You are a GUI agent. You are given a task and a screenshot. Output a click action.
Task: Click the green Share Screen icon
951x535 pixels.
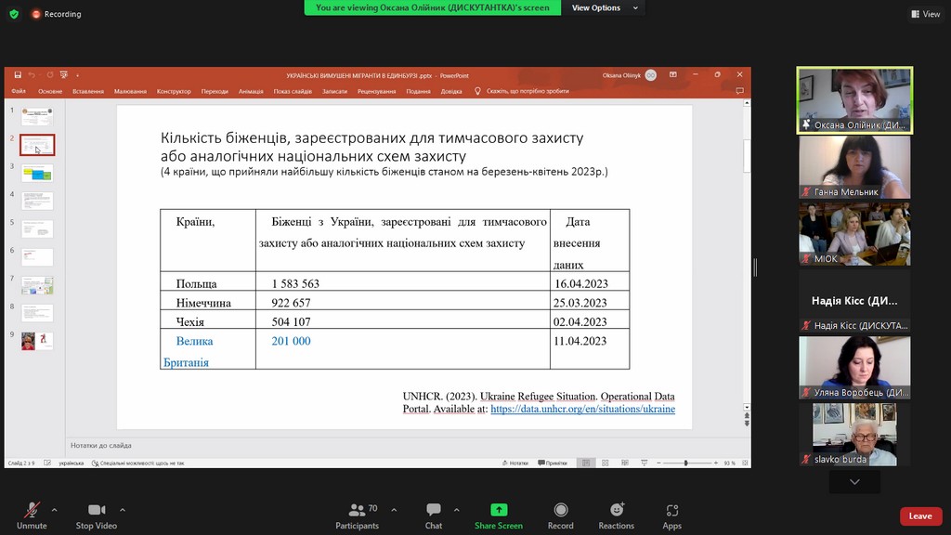(x=499, y=510)
